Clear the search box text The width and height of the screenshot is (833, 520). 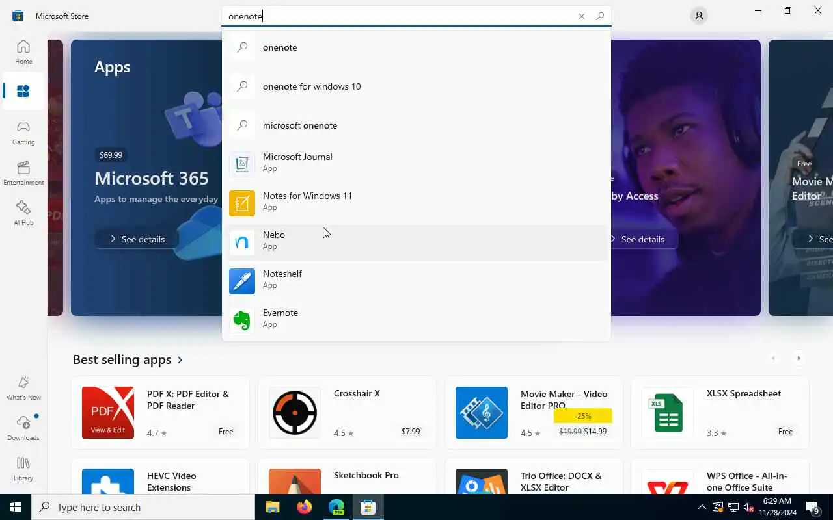[x=582, y=16]
